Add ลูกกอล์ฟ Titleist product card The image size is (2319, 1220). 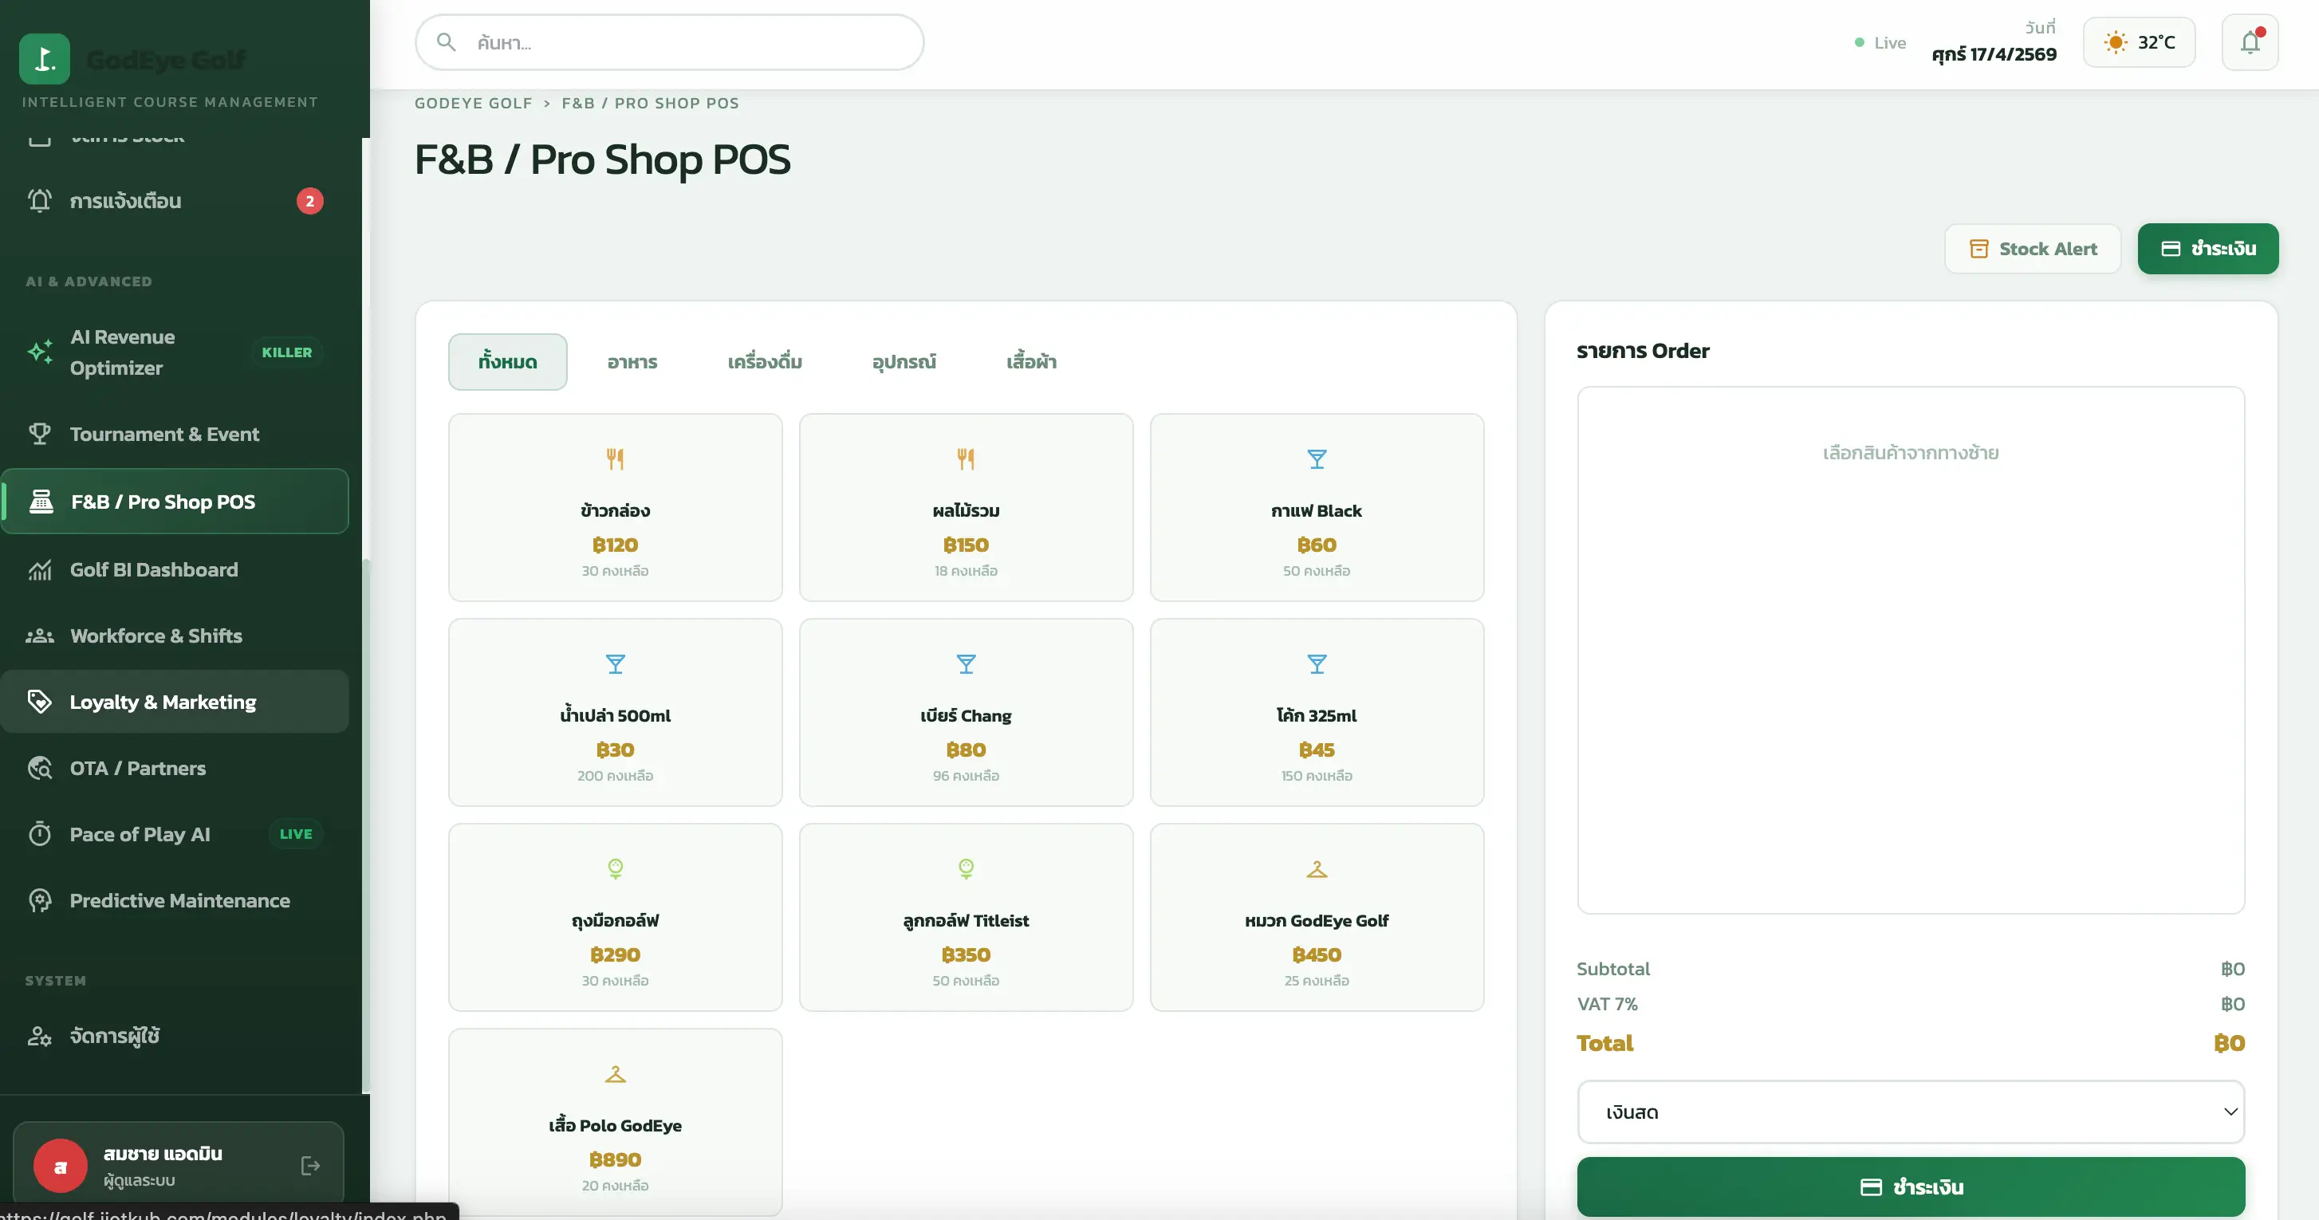(966, 918)
